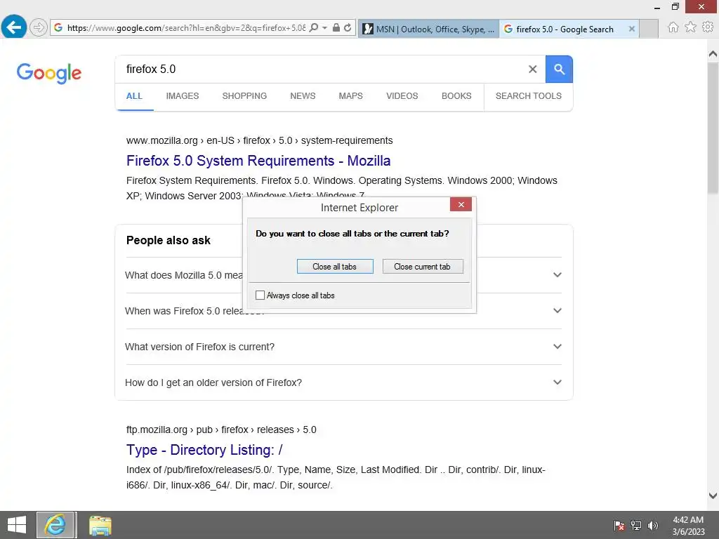Click the Google logo

point(49,73)
